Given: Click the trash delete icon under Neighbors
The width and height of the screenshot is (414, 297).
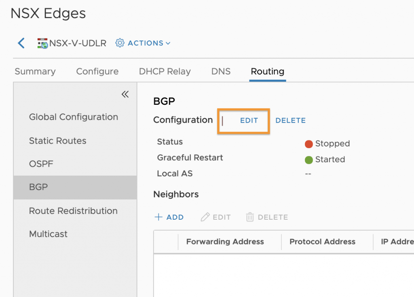Looking at the screenshot, I should [250, 217].
